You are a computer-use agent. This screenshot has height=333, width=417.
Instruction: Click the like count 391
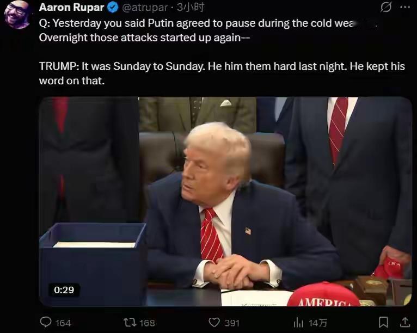(x=232, y=323)
